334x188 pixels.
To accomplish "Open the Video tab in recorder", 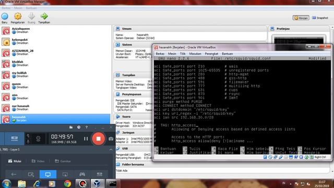I will point(38,161).
